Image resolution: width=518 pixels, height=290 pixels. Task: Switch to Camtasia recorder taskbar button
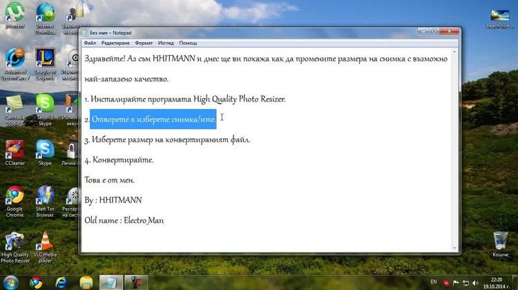136,282
